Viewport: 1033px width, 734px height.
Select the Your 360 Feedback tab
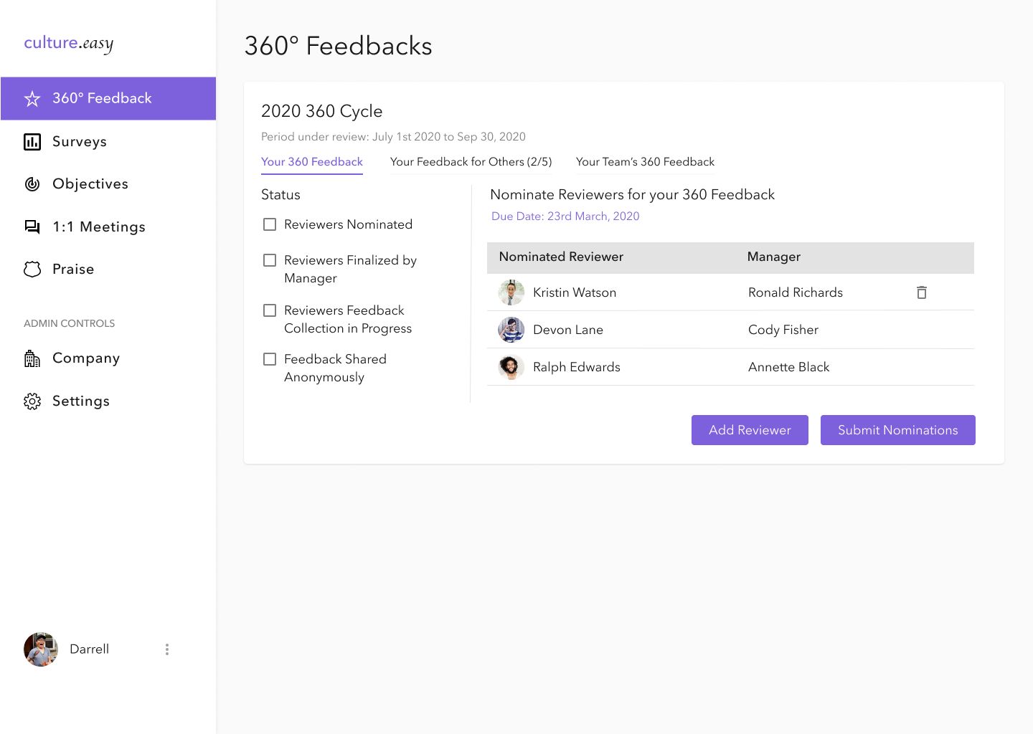(x=312, y=162)
